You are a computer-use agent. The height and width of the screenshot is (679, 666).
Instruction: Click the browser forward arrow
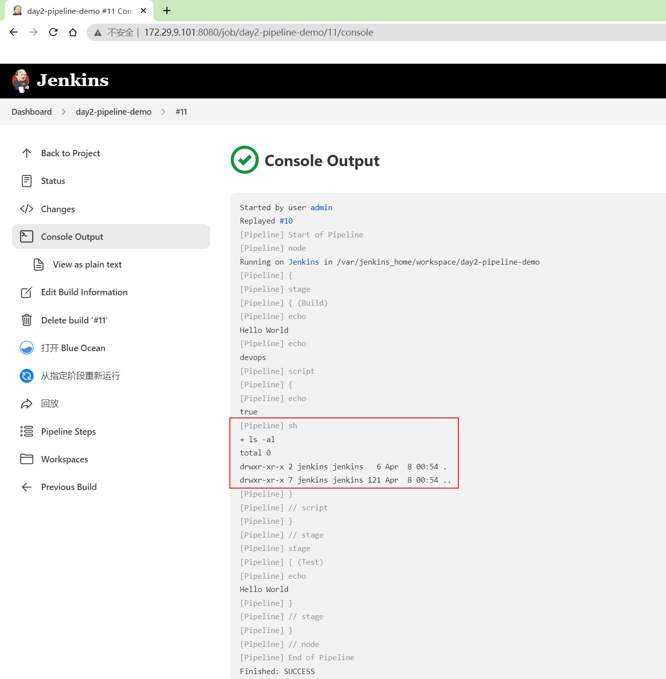pyautogui.click(x=34, y=32)
